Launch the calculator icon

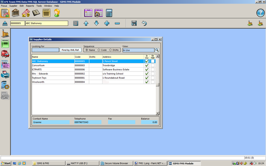pyautogui.click(x=109, y=13)
